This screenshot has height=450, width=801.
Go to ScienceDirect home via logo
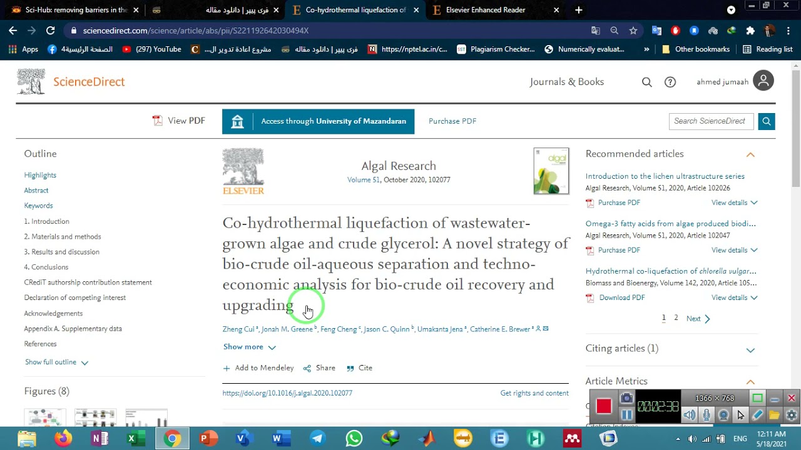tap(71, 82)
